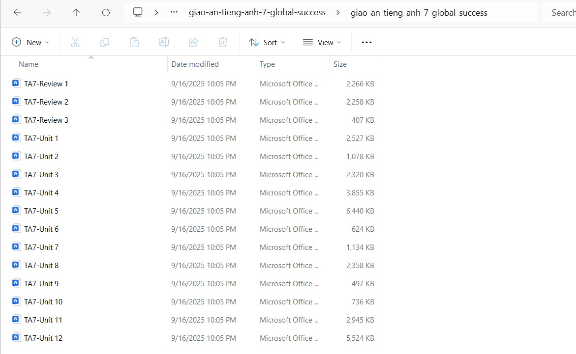Open the View options dropdown
Screen dimensions: 576x354
322,42
